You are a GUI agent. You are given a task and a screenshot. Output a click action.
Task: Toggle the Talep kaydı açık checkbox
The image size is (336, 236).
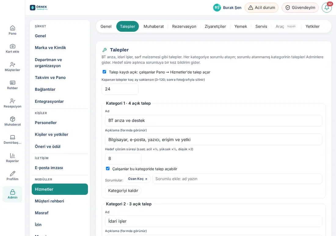(104, 72)
